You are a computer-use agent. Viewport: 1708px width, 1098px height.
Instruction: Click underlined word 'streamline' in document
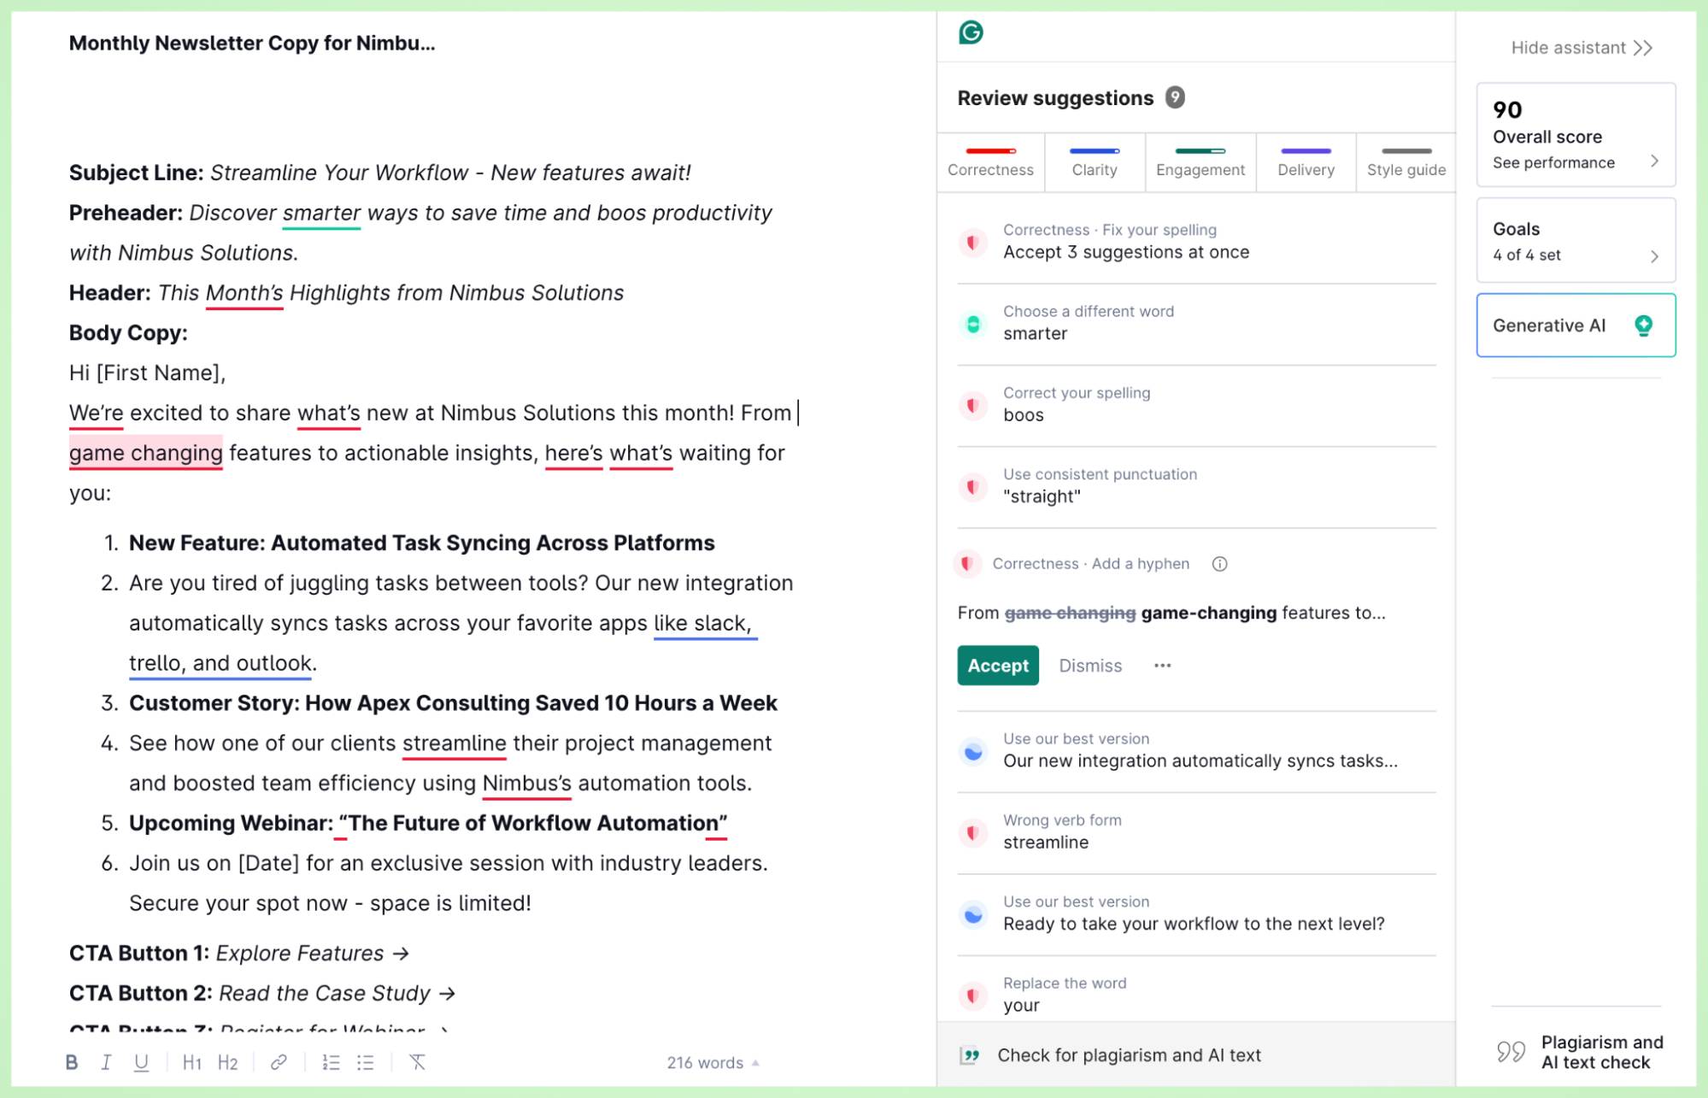(x=455, y=743)
